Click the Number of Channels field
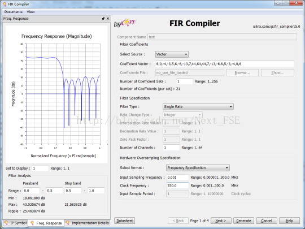Image resolution: width=305 pixels, height=229 pixels. point(171,148)
